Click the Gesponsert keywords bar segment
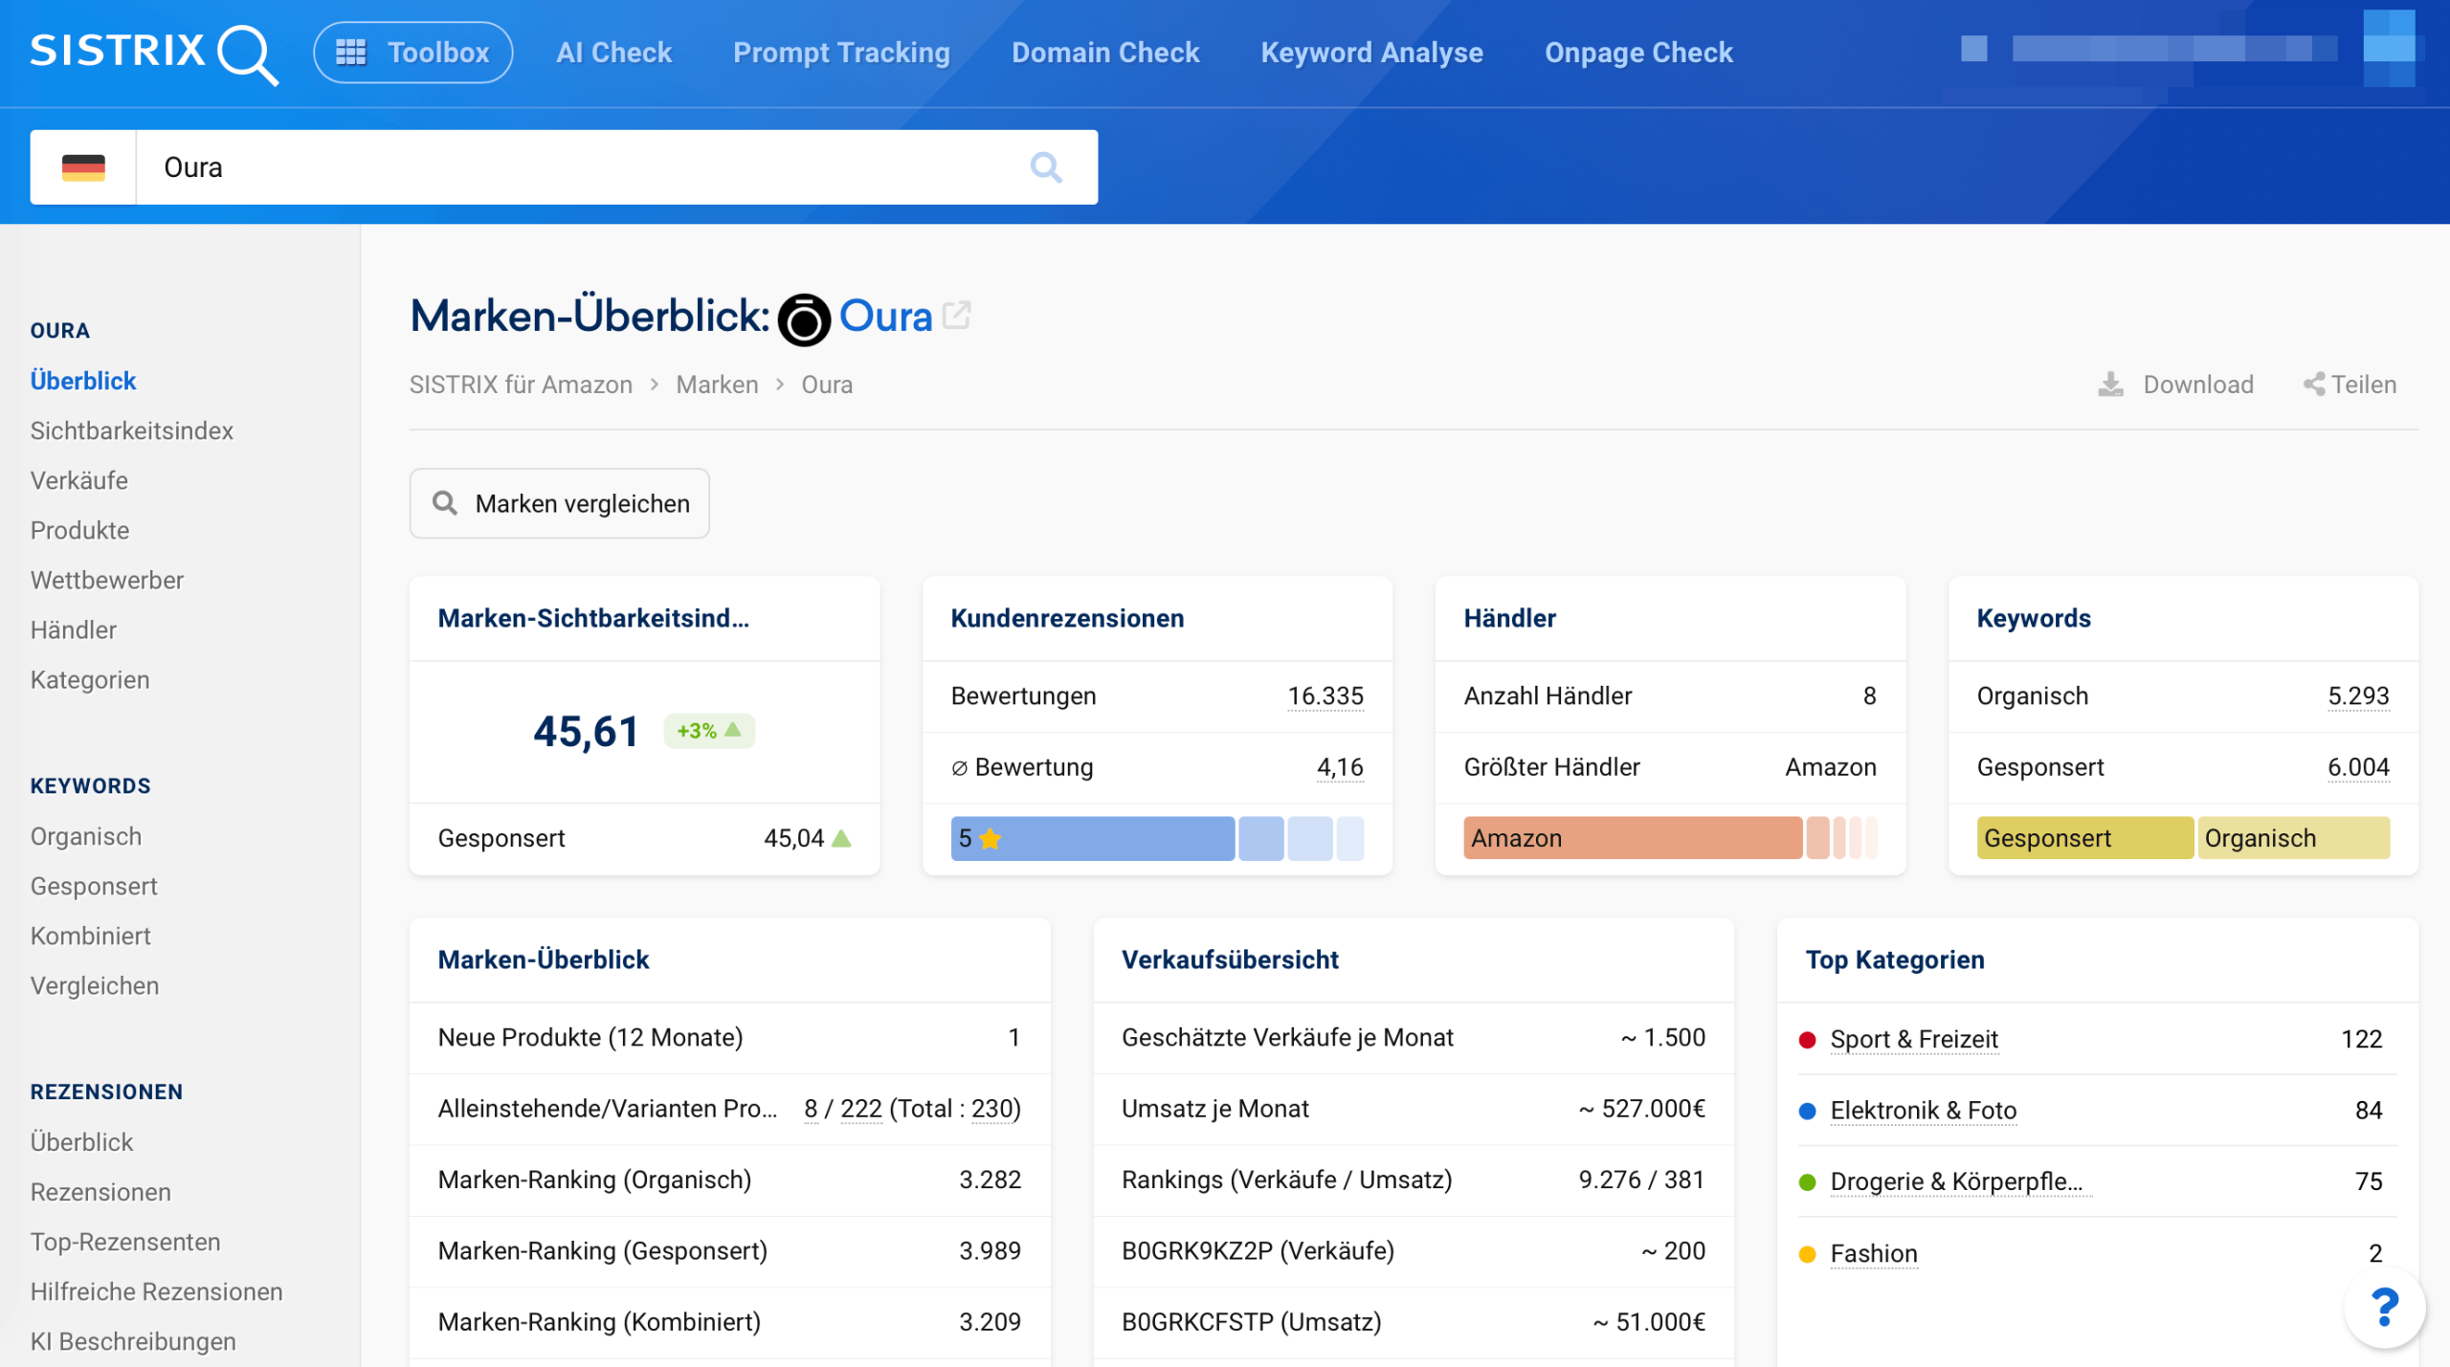 coord(2085,839)
